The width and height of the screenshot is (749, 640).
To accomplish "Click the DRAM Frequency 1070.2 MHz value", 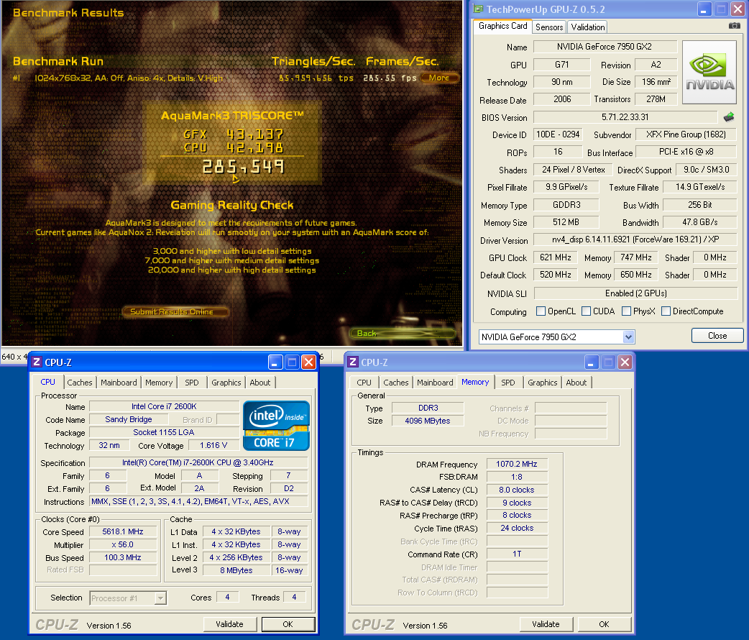I will [x=517, y=464].
